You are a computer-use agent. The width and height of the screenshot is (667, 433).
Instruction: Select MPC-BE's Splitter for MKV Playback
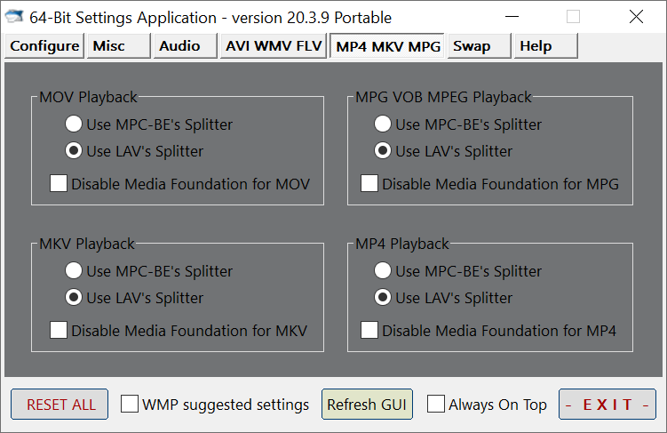click(x=75, y=271)
